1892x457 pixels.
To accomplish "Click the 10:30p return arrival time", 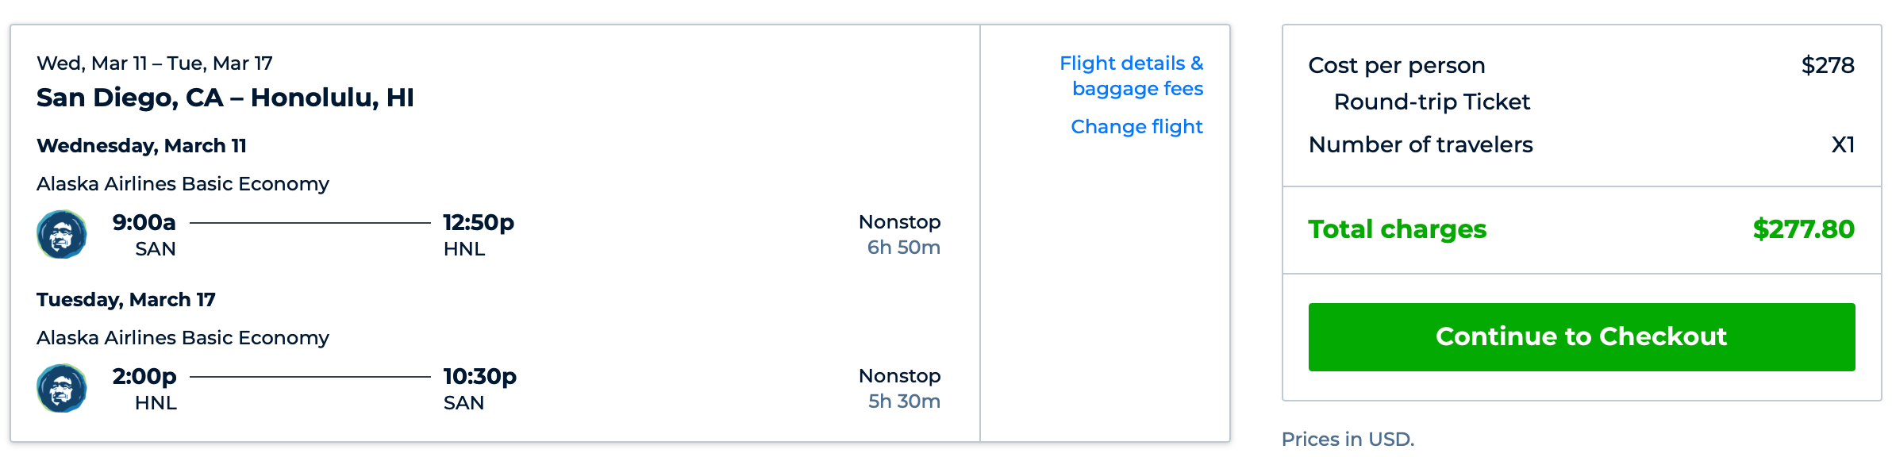I will point(479,376).
